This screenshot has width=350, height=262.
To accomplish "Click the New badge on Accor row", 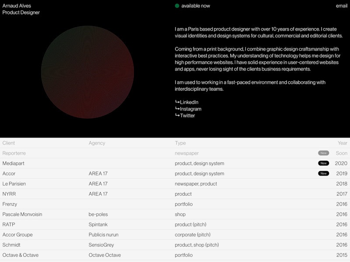I will coord(323,173).
